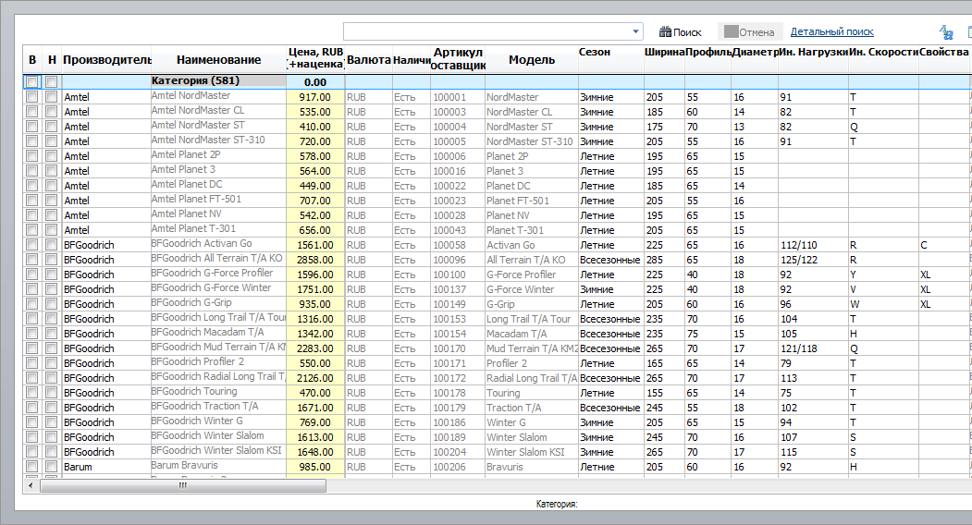The width and height of the screenshot is (972, 525).
Task: Click the horizontal scrollbar left arrow
Action: click(x=31, y=486)
